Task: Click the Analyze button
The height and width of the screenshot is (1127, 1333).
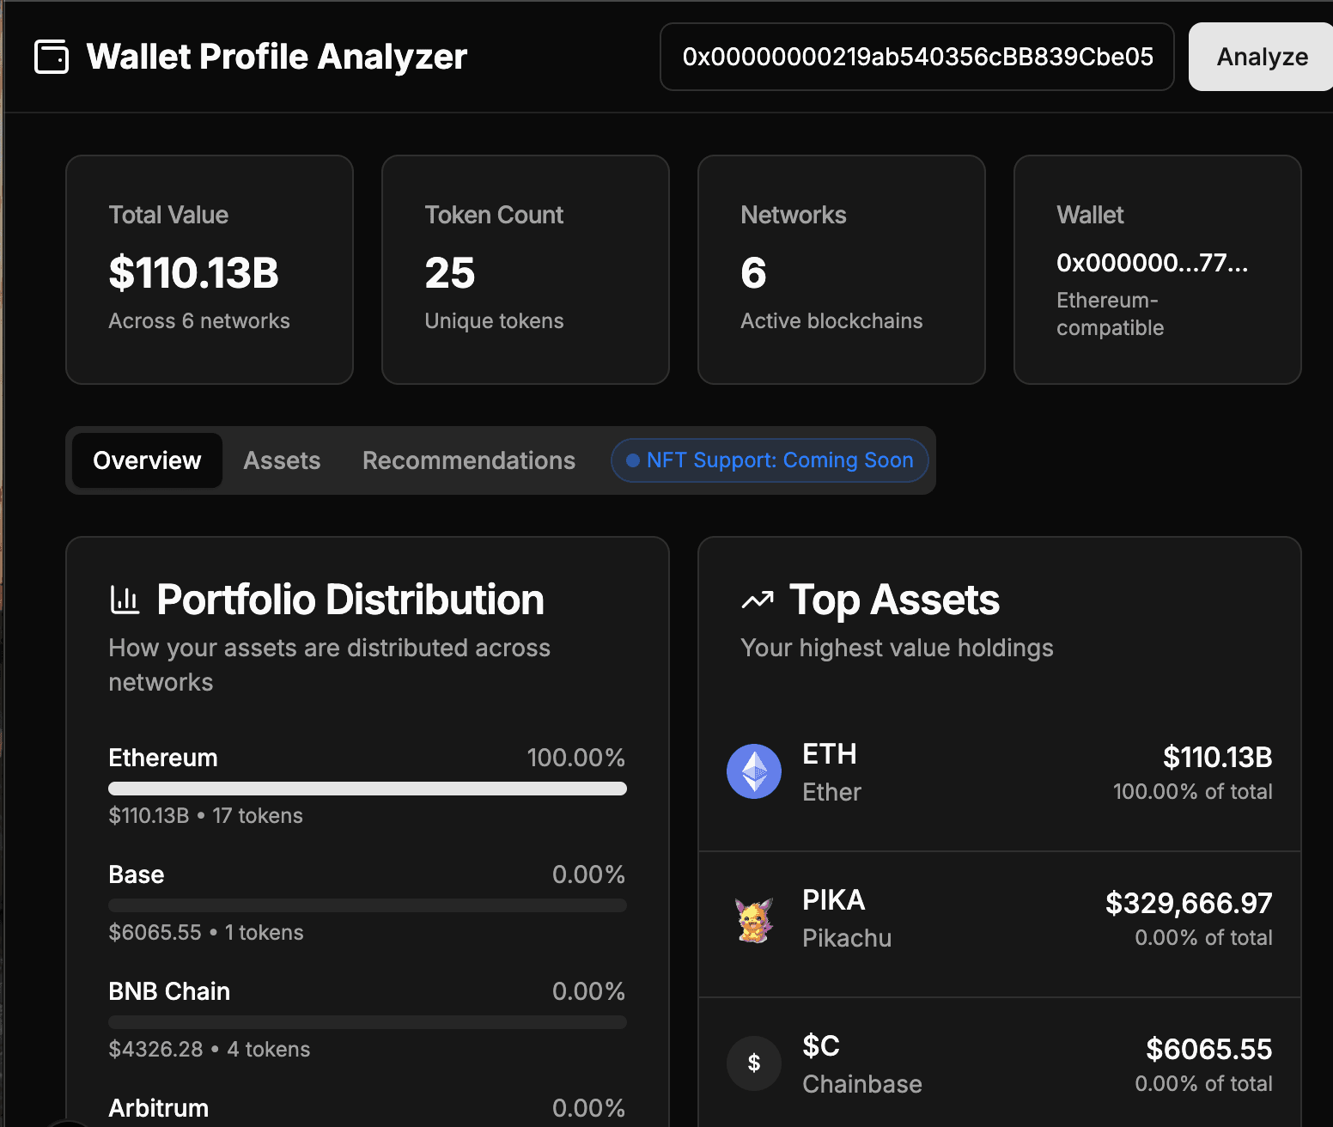Action: (x=1261, y=57)
